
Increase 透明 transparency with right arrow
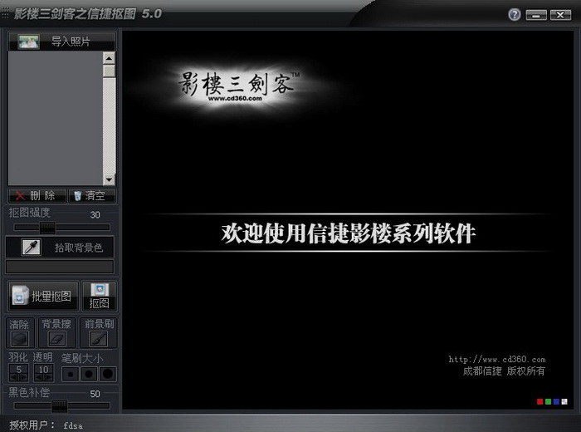pyautogui.click(x=48, y=377)
